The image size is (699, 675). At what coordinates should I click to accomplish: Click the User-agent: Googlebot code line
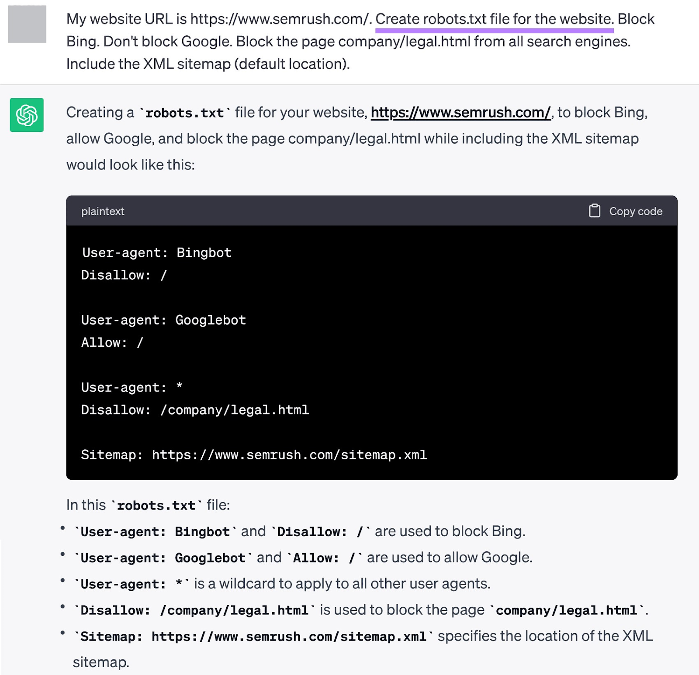163,320
